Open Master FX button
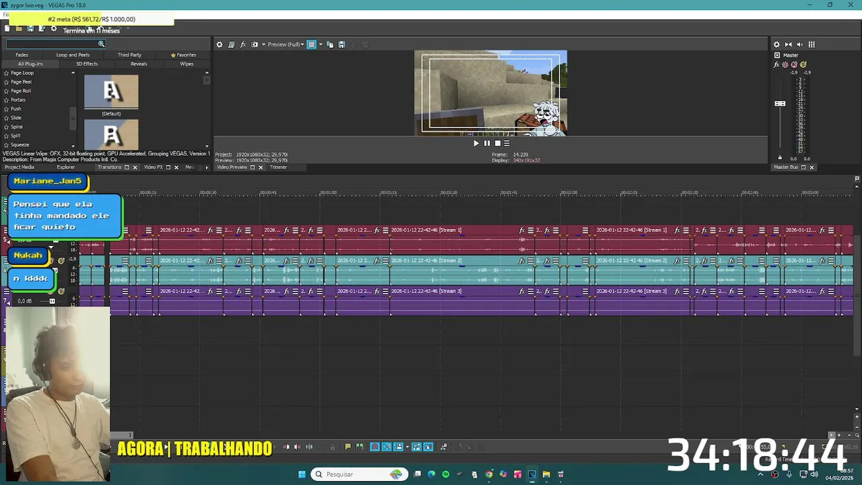This screenshot has width=862, height=485. tap(776, 65)
